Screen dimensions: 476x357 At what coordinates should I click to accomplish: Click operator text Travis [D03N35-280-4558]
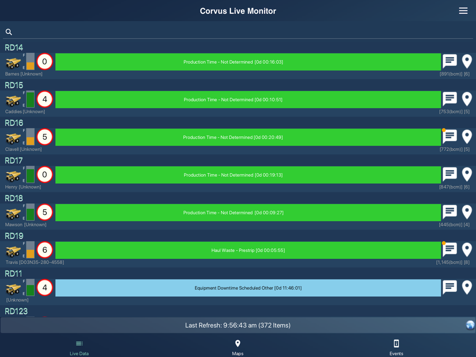pyautogui.click(x=35, y=262)
